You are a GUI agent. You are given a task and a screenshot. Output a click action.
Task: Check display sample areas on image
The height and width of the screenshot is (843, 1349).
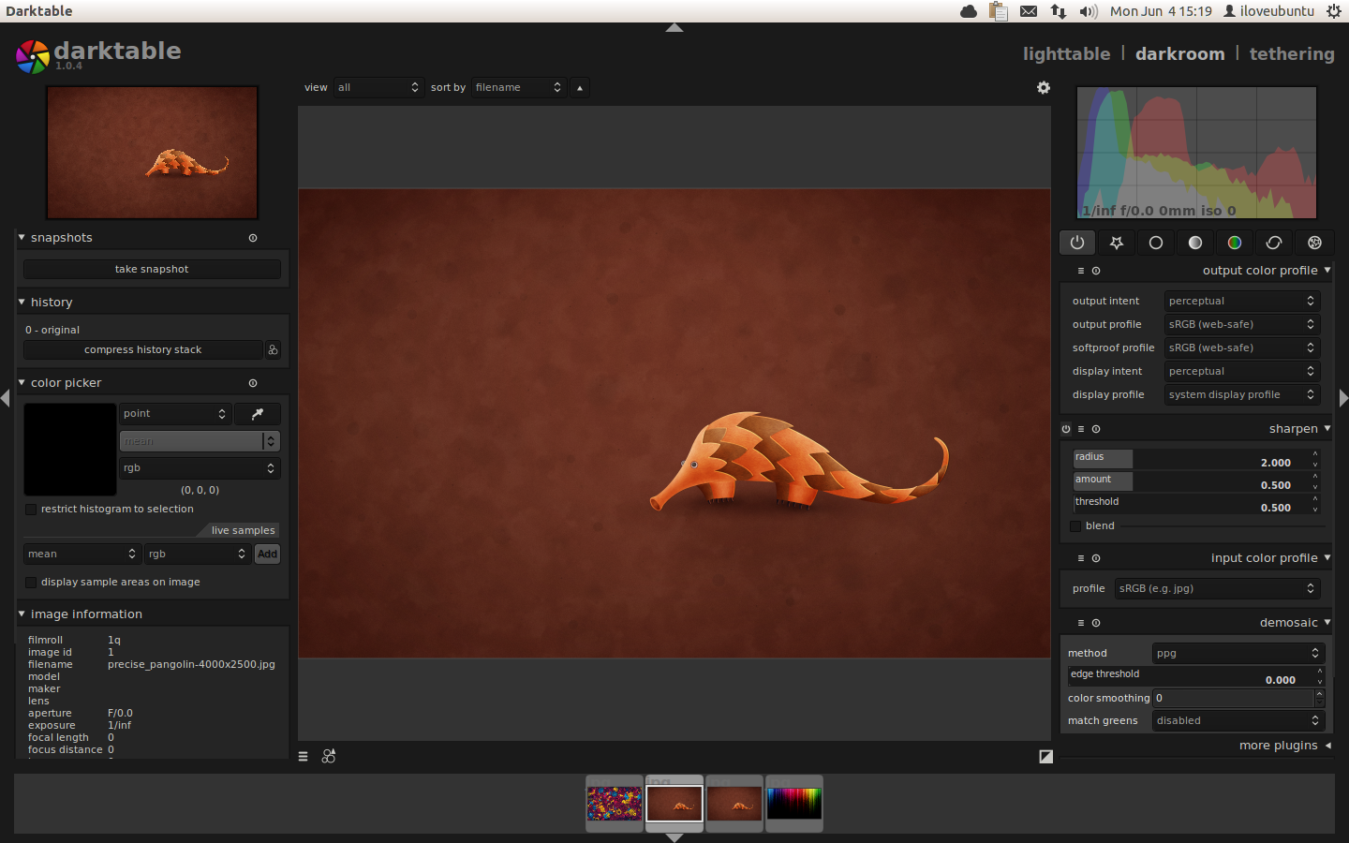(31, 583)
